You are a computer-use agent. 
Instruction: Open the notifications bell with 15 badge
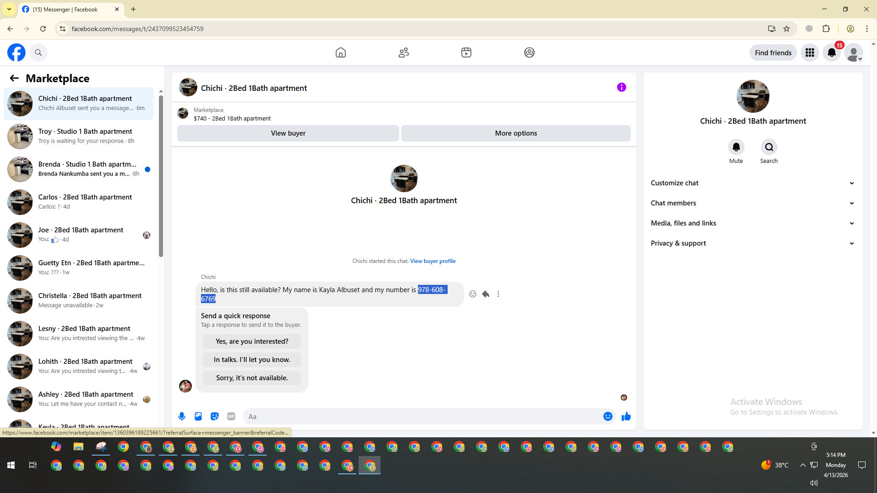pyautogui.click(x=832, y=52)
